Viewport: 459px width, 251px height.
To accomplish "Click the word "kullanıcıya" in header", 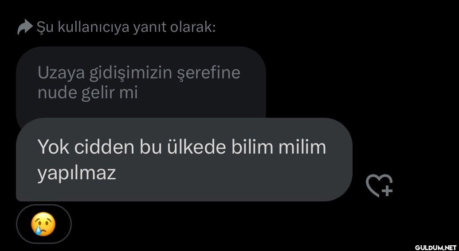I will click(93, 28).
